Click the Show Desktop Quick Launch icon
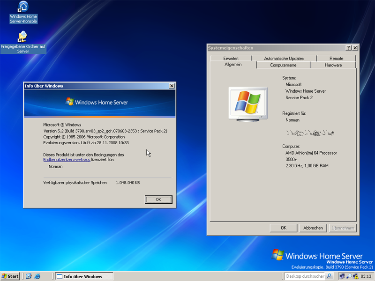The image size is (375, 281). pos(29,276)
